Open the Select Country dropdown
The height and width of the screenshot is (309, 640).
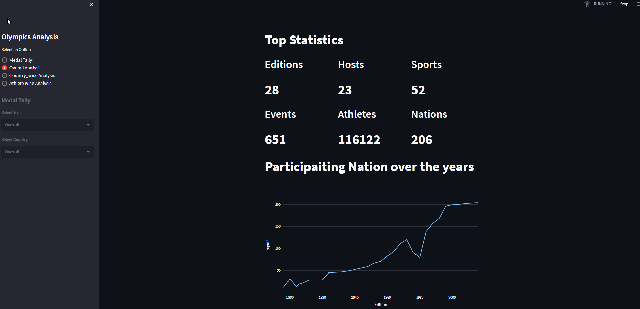click(x=48, y=152)
